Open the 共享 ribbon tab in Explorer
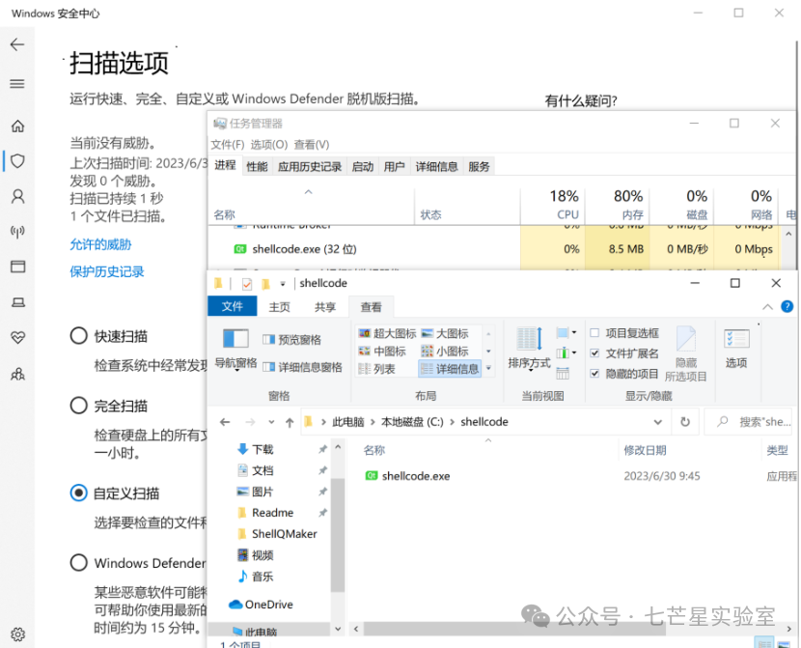The image size is (801, 648). point(325,307)
